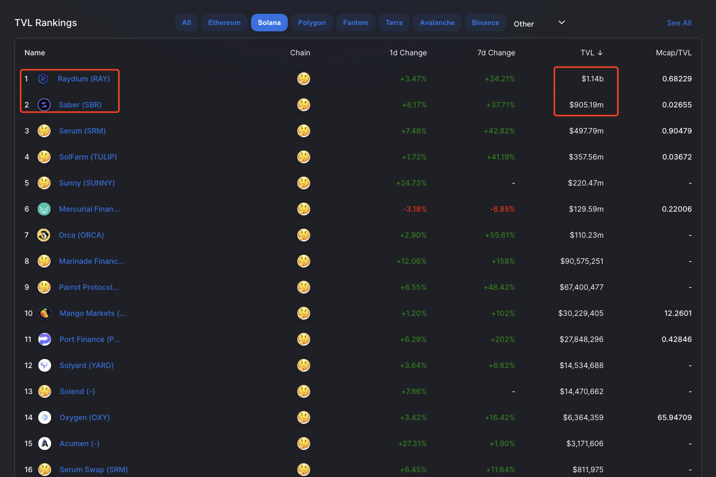Open the Saber (SBR) protocol link

[x=80, y=105]
